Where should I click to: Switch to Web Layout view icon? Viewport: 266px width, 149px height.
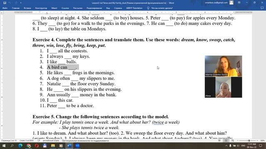[x=233, y=141]
